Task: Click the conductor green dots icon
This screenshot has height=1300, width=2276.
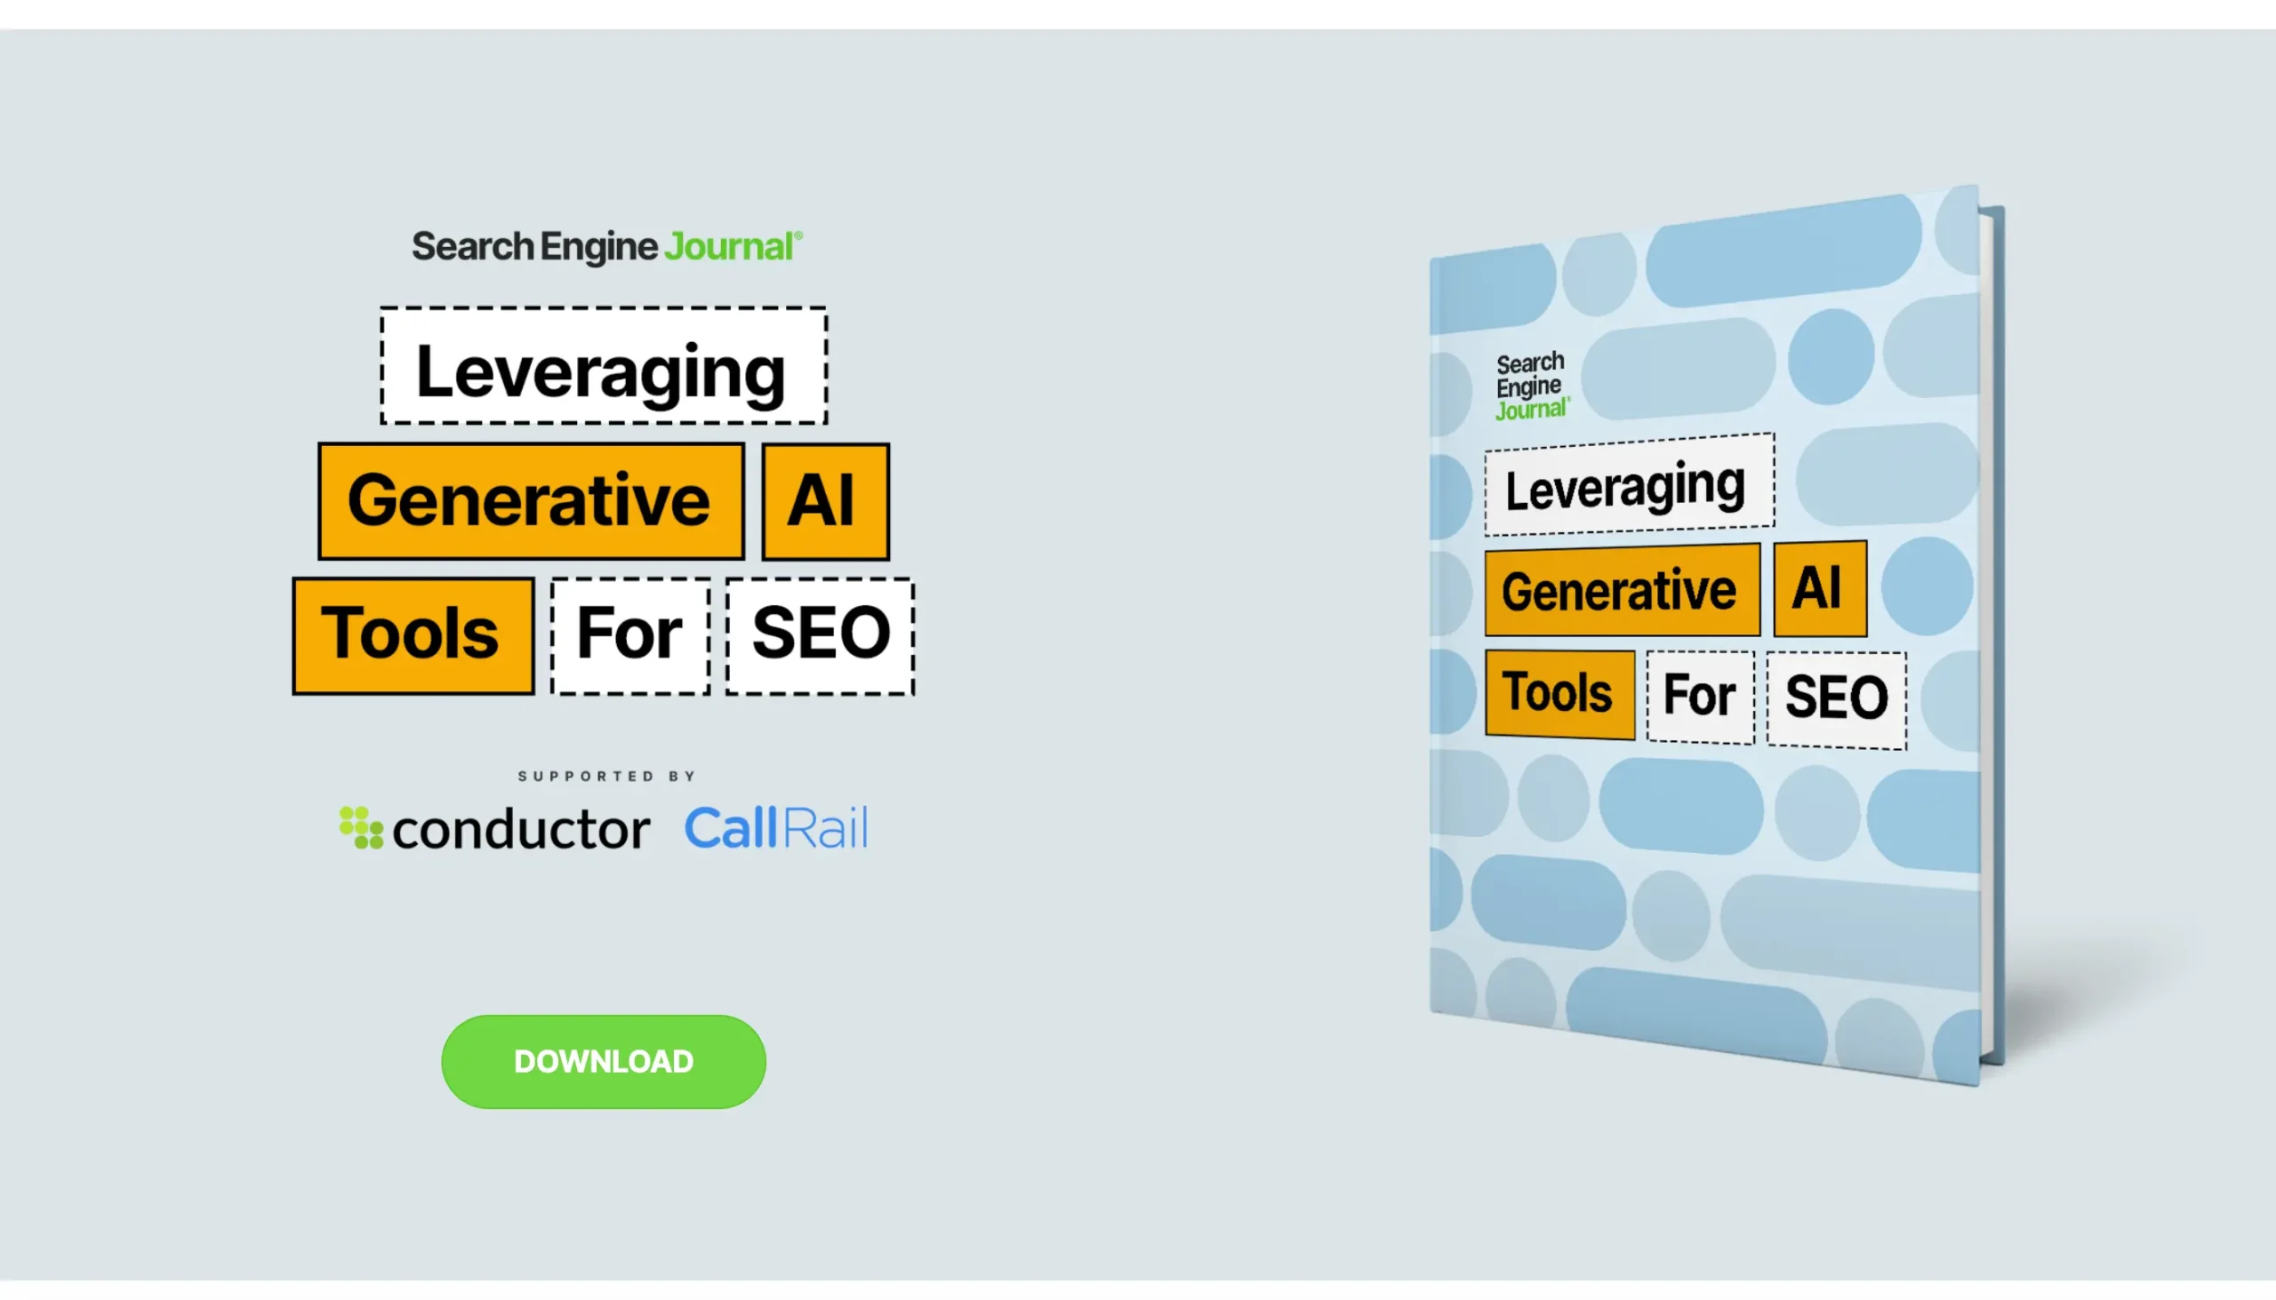Action: [361, 826]
